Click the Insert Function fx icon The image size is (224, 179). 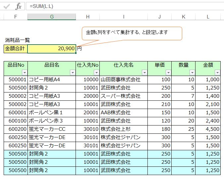click(18, 6)
